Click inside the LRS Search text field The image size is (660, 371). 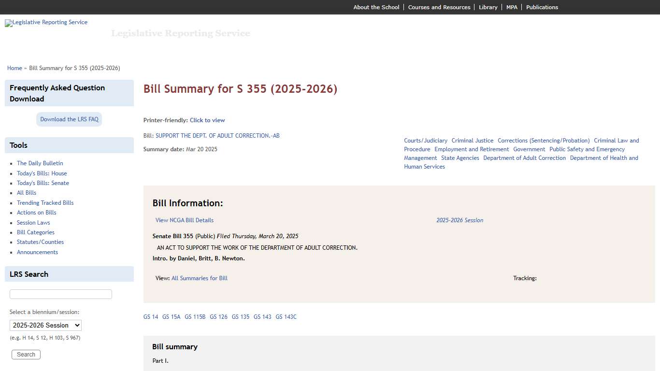point(60,294)
